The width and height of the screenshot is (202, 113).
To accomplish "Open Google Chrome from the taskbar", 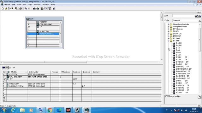I will point(50,110).
